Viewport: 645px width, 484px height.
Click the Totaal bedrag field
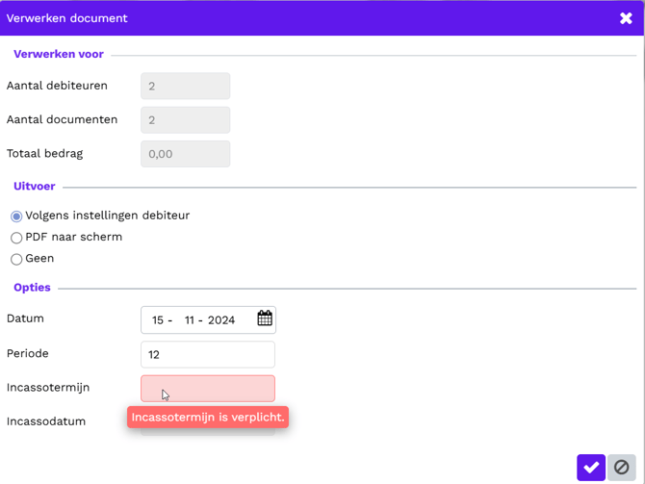pyautogui.click(x=185, y=154)
